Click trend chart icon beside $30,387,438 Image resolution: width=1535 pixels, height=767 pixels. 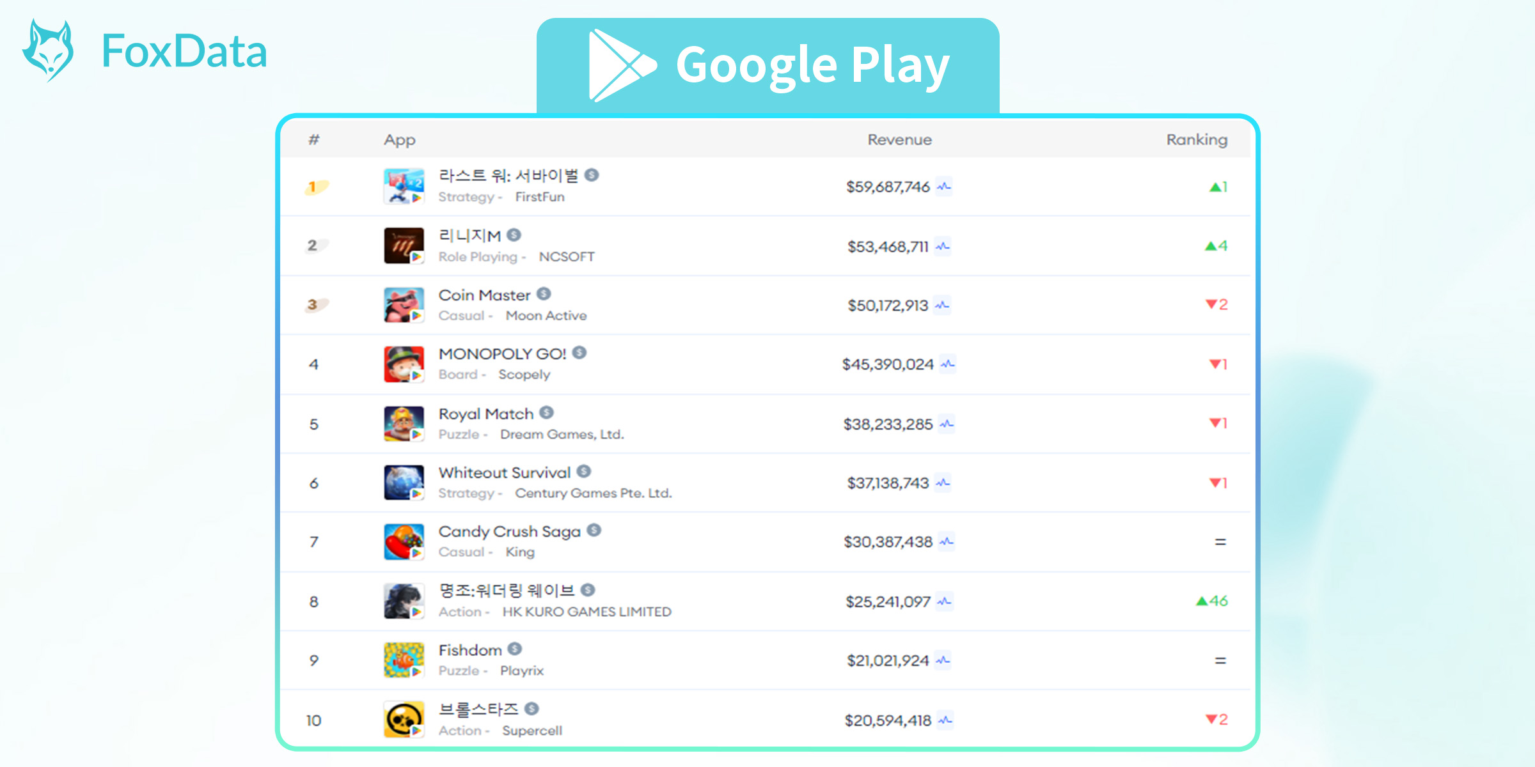[x=947, y=542]
